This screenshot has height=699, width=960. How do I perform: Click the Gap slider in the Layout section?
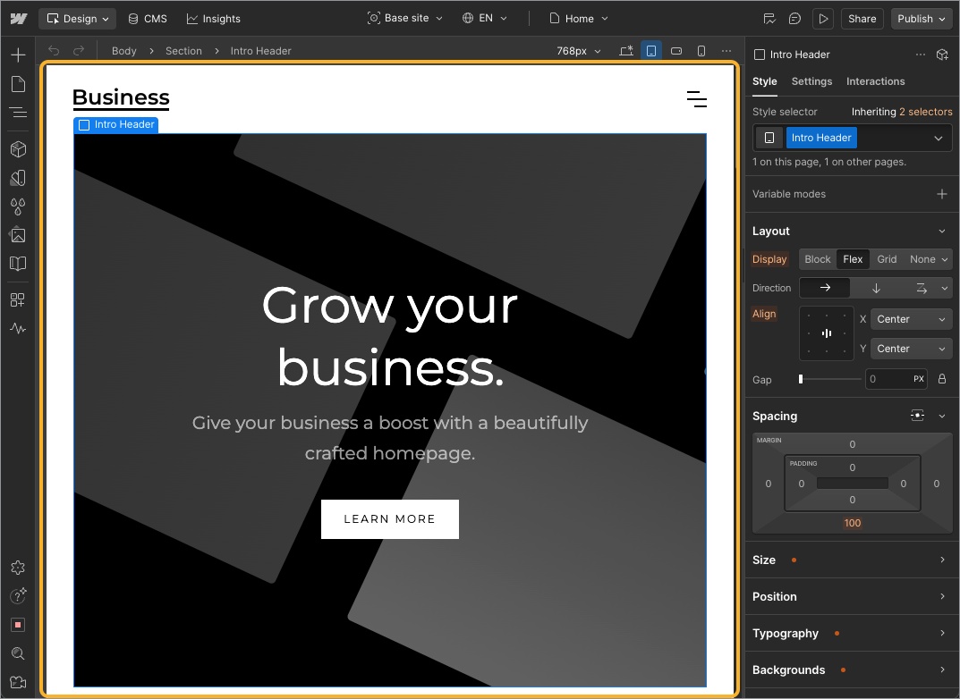(828, 378)
